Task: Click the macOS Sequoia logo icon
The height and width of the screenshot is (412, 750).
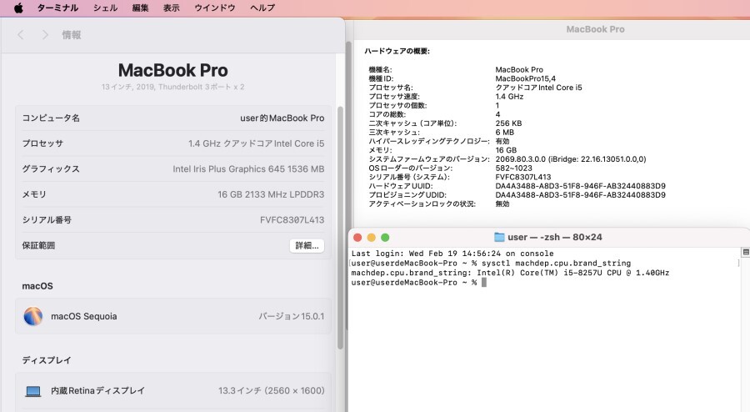Action: tap(33, 316)
